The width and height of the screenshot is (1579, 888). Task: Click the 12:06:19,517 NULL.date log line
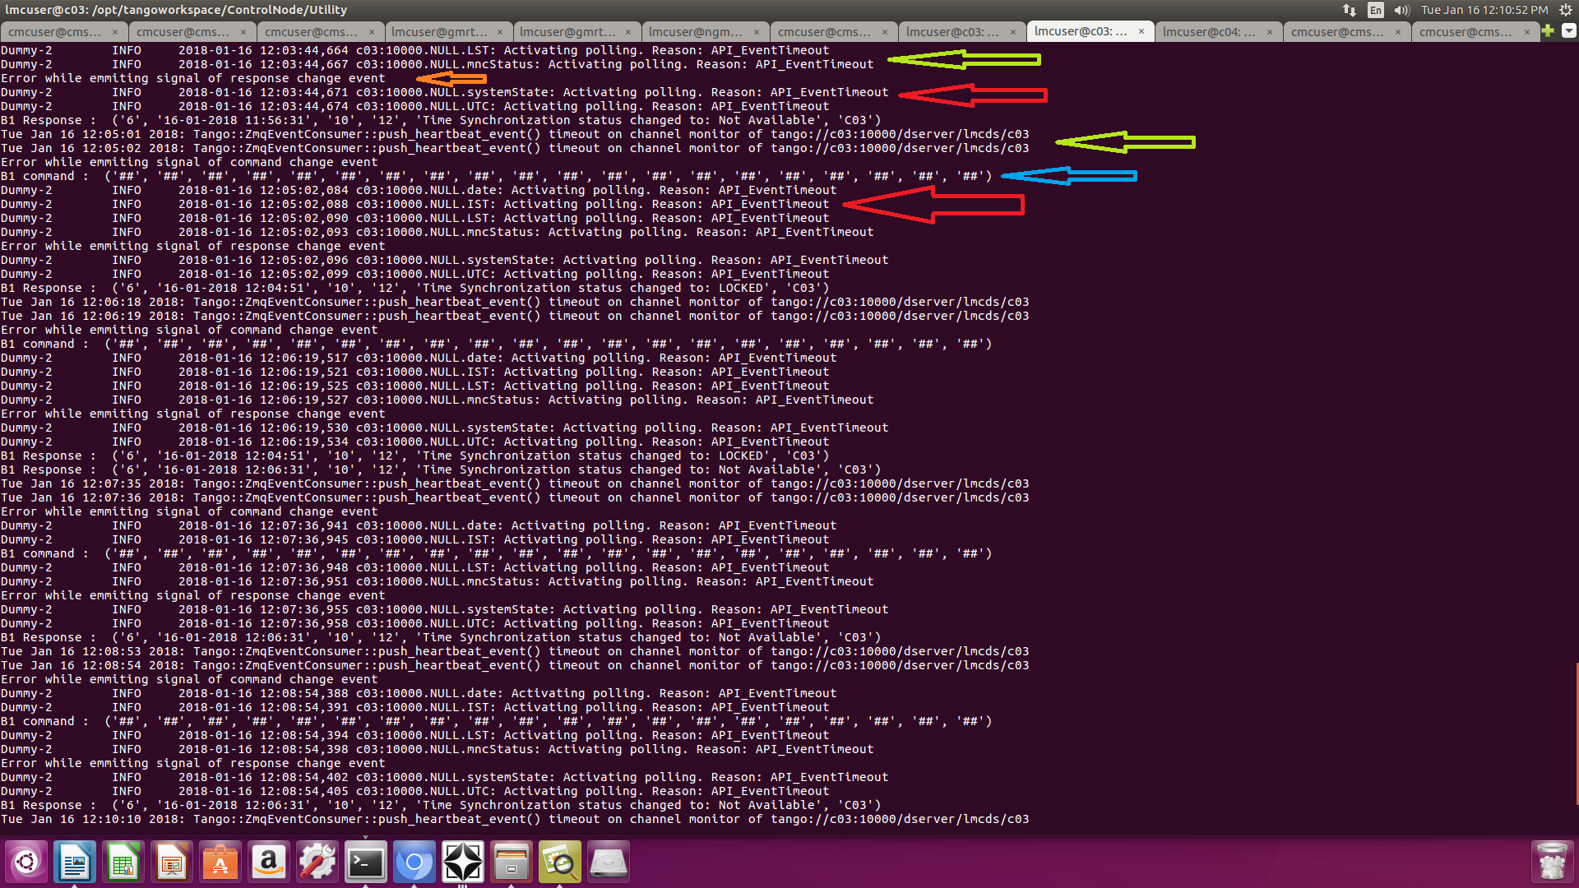tap(419, 358)
